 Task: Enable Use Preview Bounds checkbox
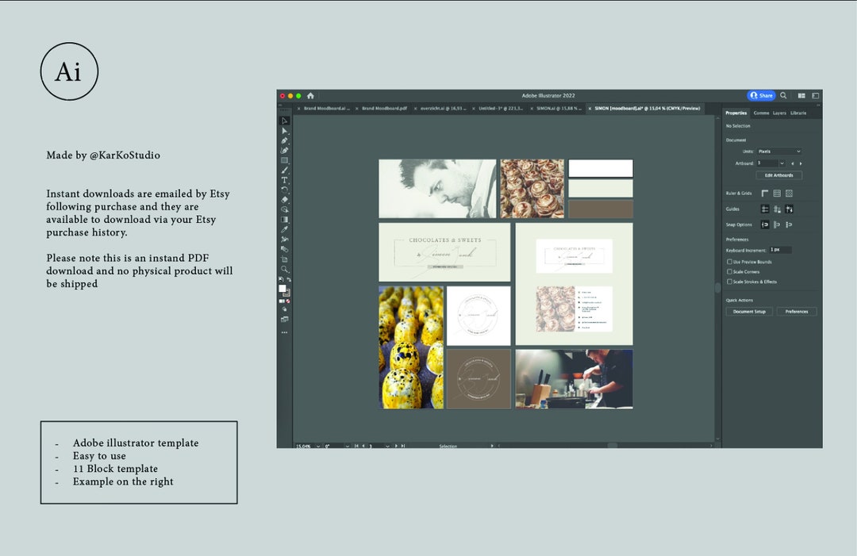coord(729,262)
